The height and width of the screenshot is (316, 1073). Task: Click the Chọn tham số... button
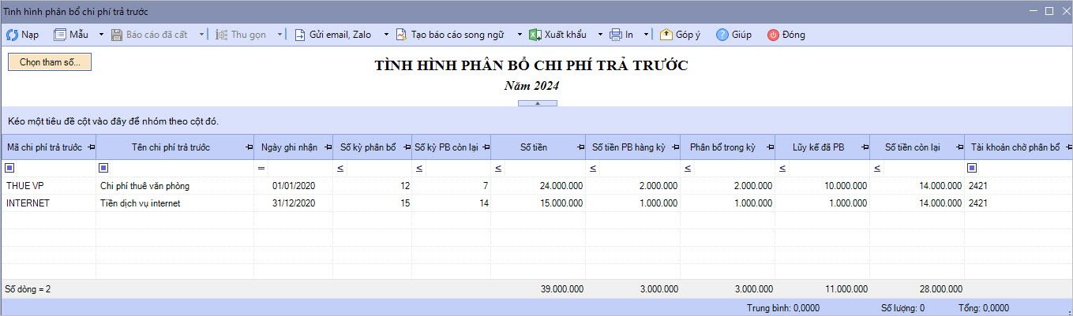pos(50,62)
